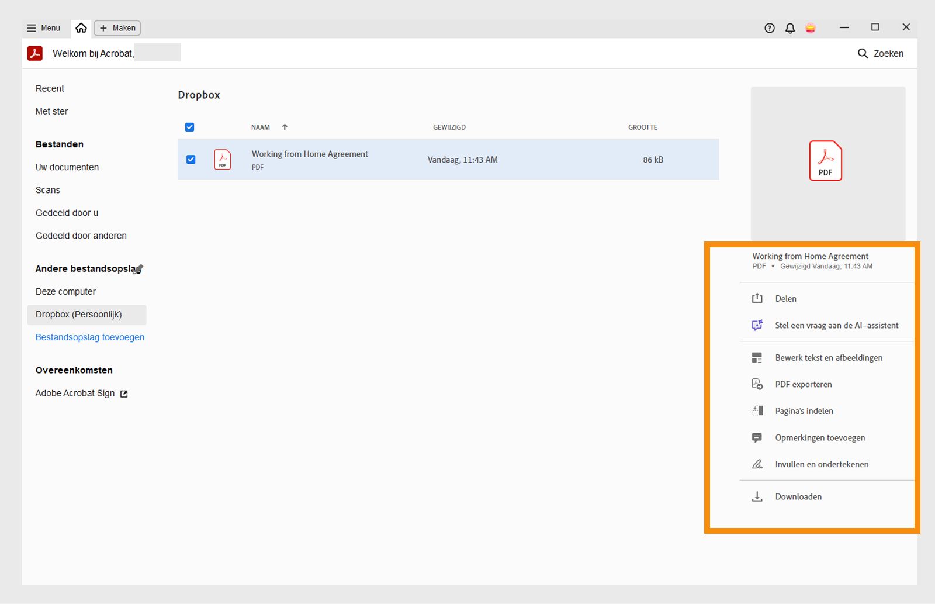The height and width of the screenshot is (604, 935).
Task: Click the 86 kB size cell
Action: tap(653, 160)
